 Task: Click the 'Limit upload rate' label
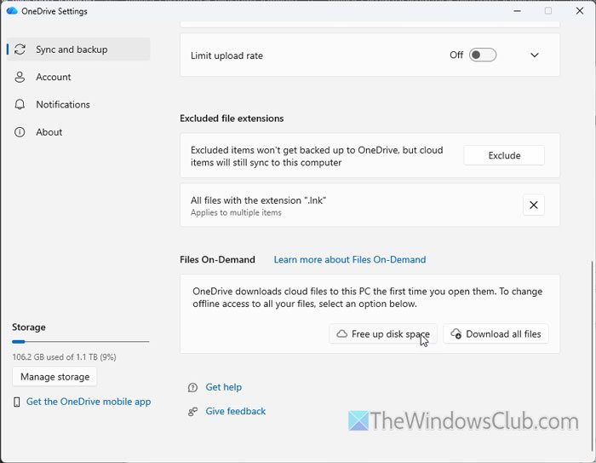point(227,55)
